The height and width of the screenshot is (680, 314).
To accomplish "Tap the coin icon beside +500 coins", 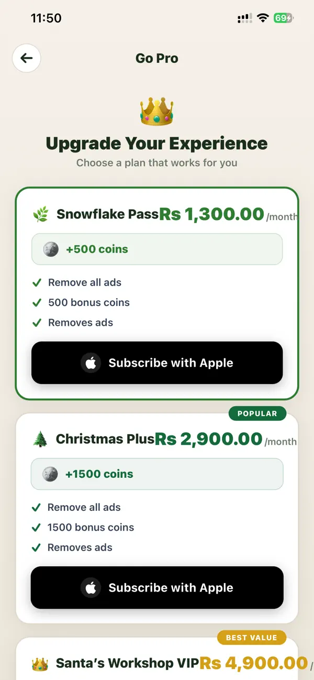I will click(x=51, y=249).
